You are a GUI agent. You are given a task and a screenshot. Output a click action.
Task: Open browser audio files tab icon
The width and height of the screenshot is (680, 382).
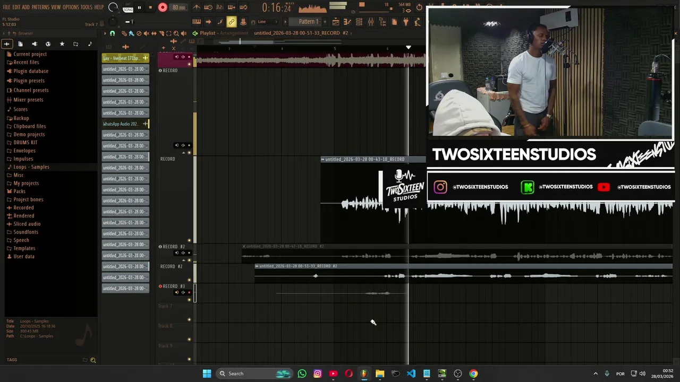pyautogui.click(x=7, y=44)
